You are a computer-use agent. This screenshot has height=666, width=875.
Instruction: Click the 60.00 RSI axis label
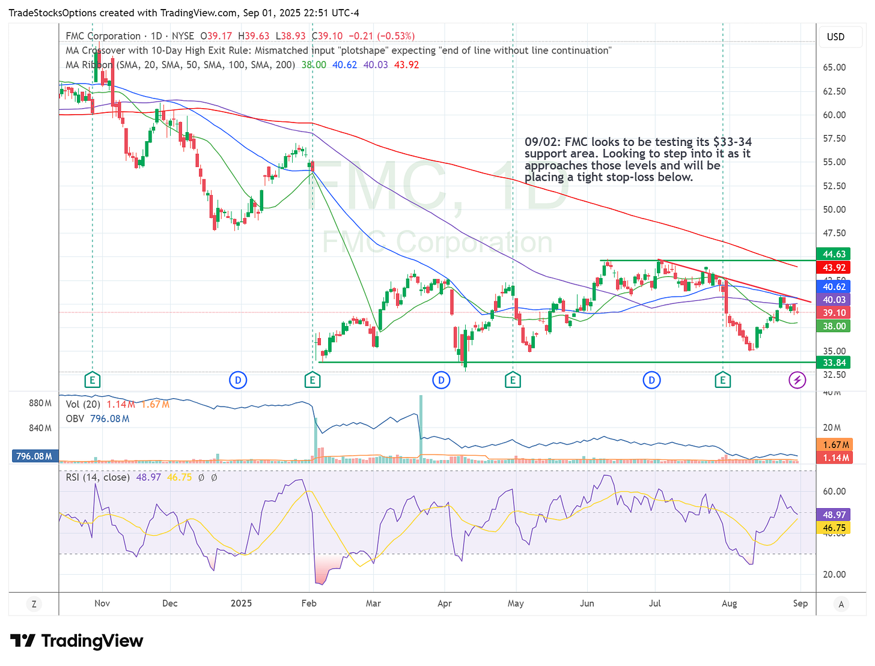click(x=834, y=491)
